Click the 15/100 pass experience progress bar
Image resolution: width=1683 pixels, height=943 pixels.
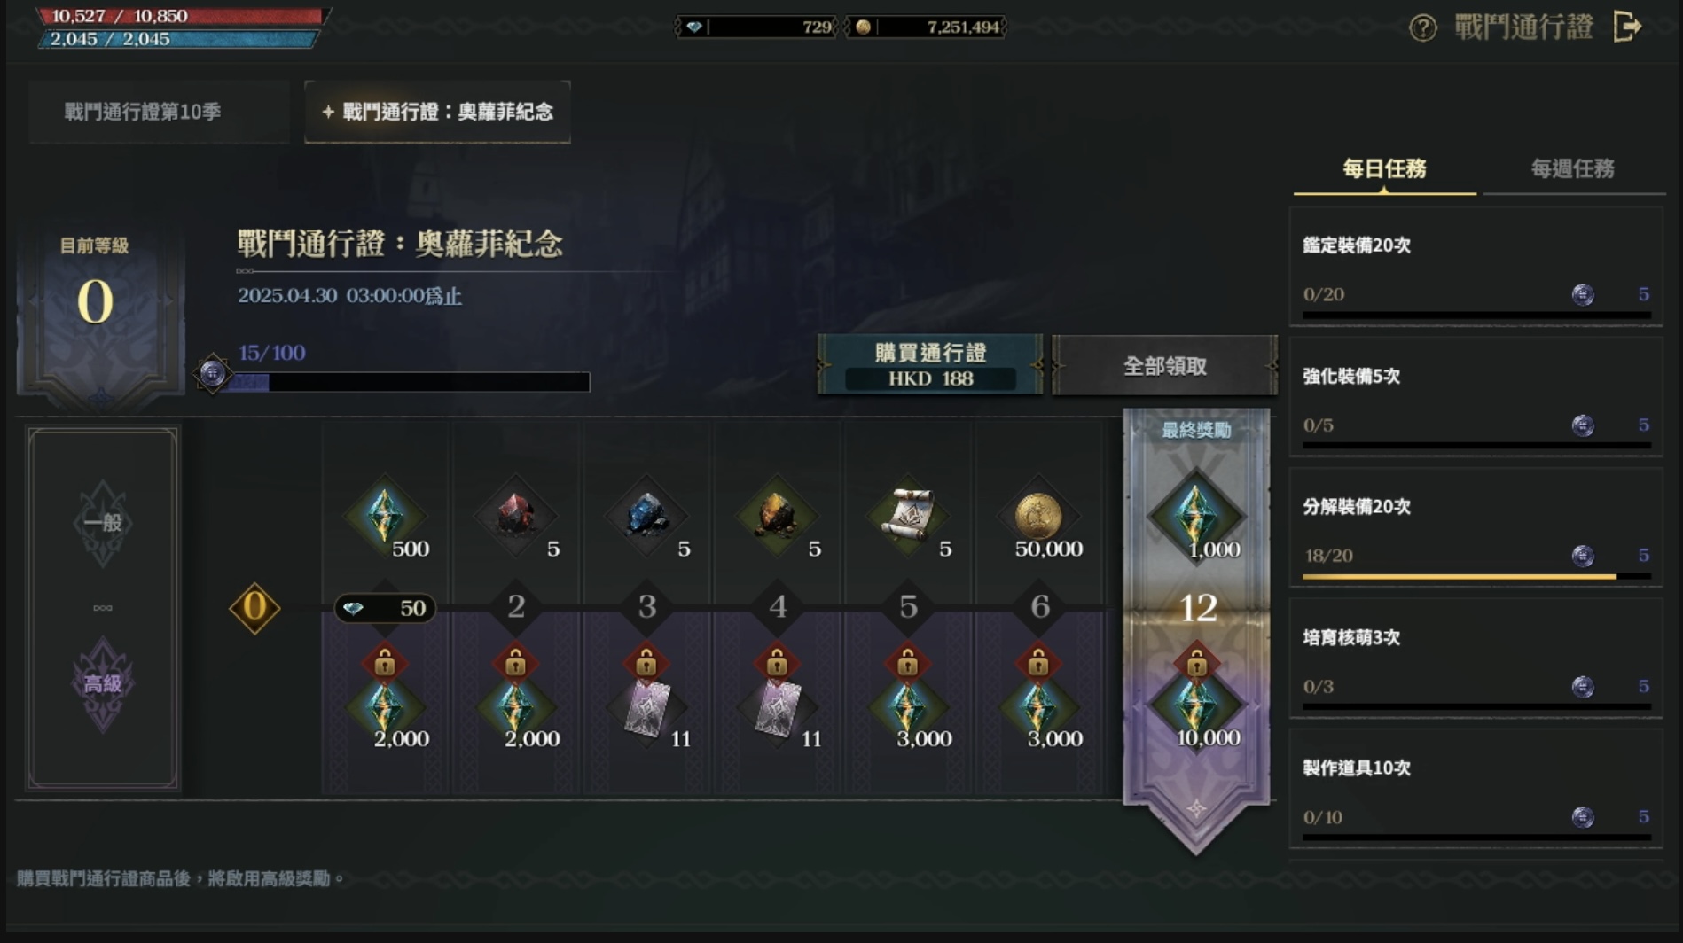[x=410, y=382]
